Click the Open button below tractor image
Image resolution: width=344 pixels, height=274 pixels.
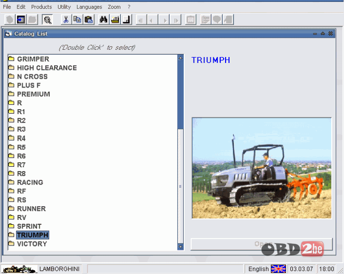[261, 244]
